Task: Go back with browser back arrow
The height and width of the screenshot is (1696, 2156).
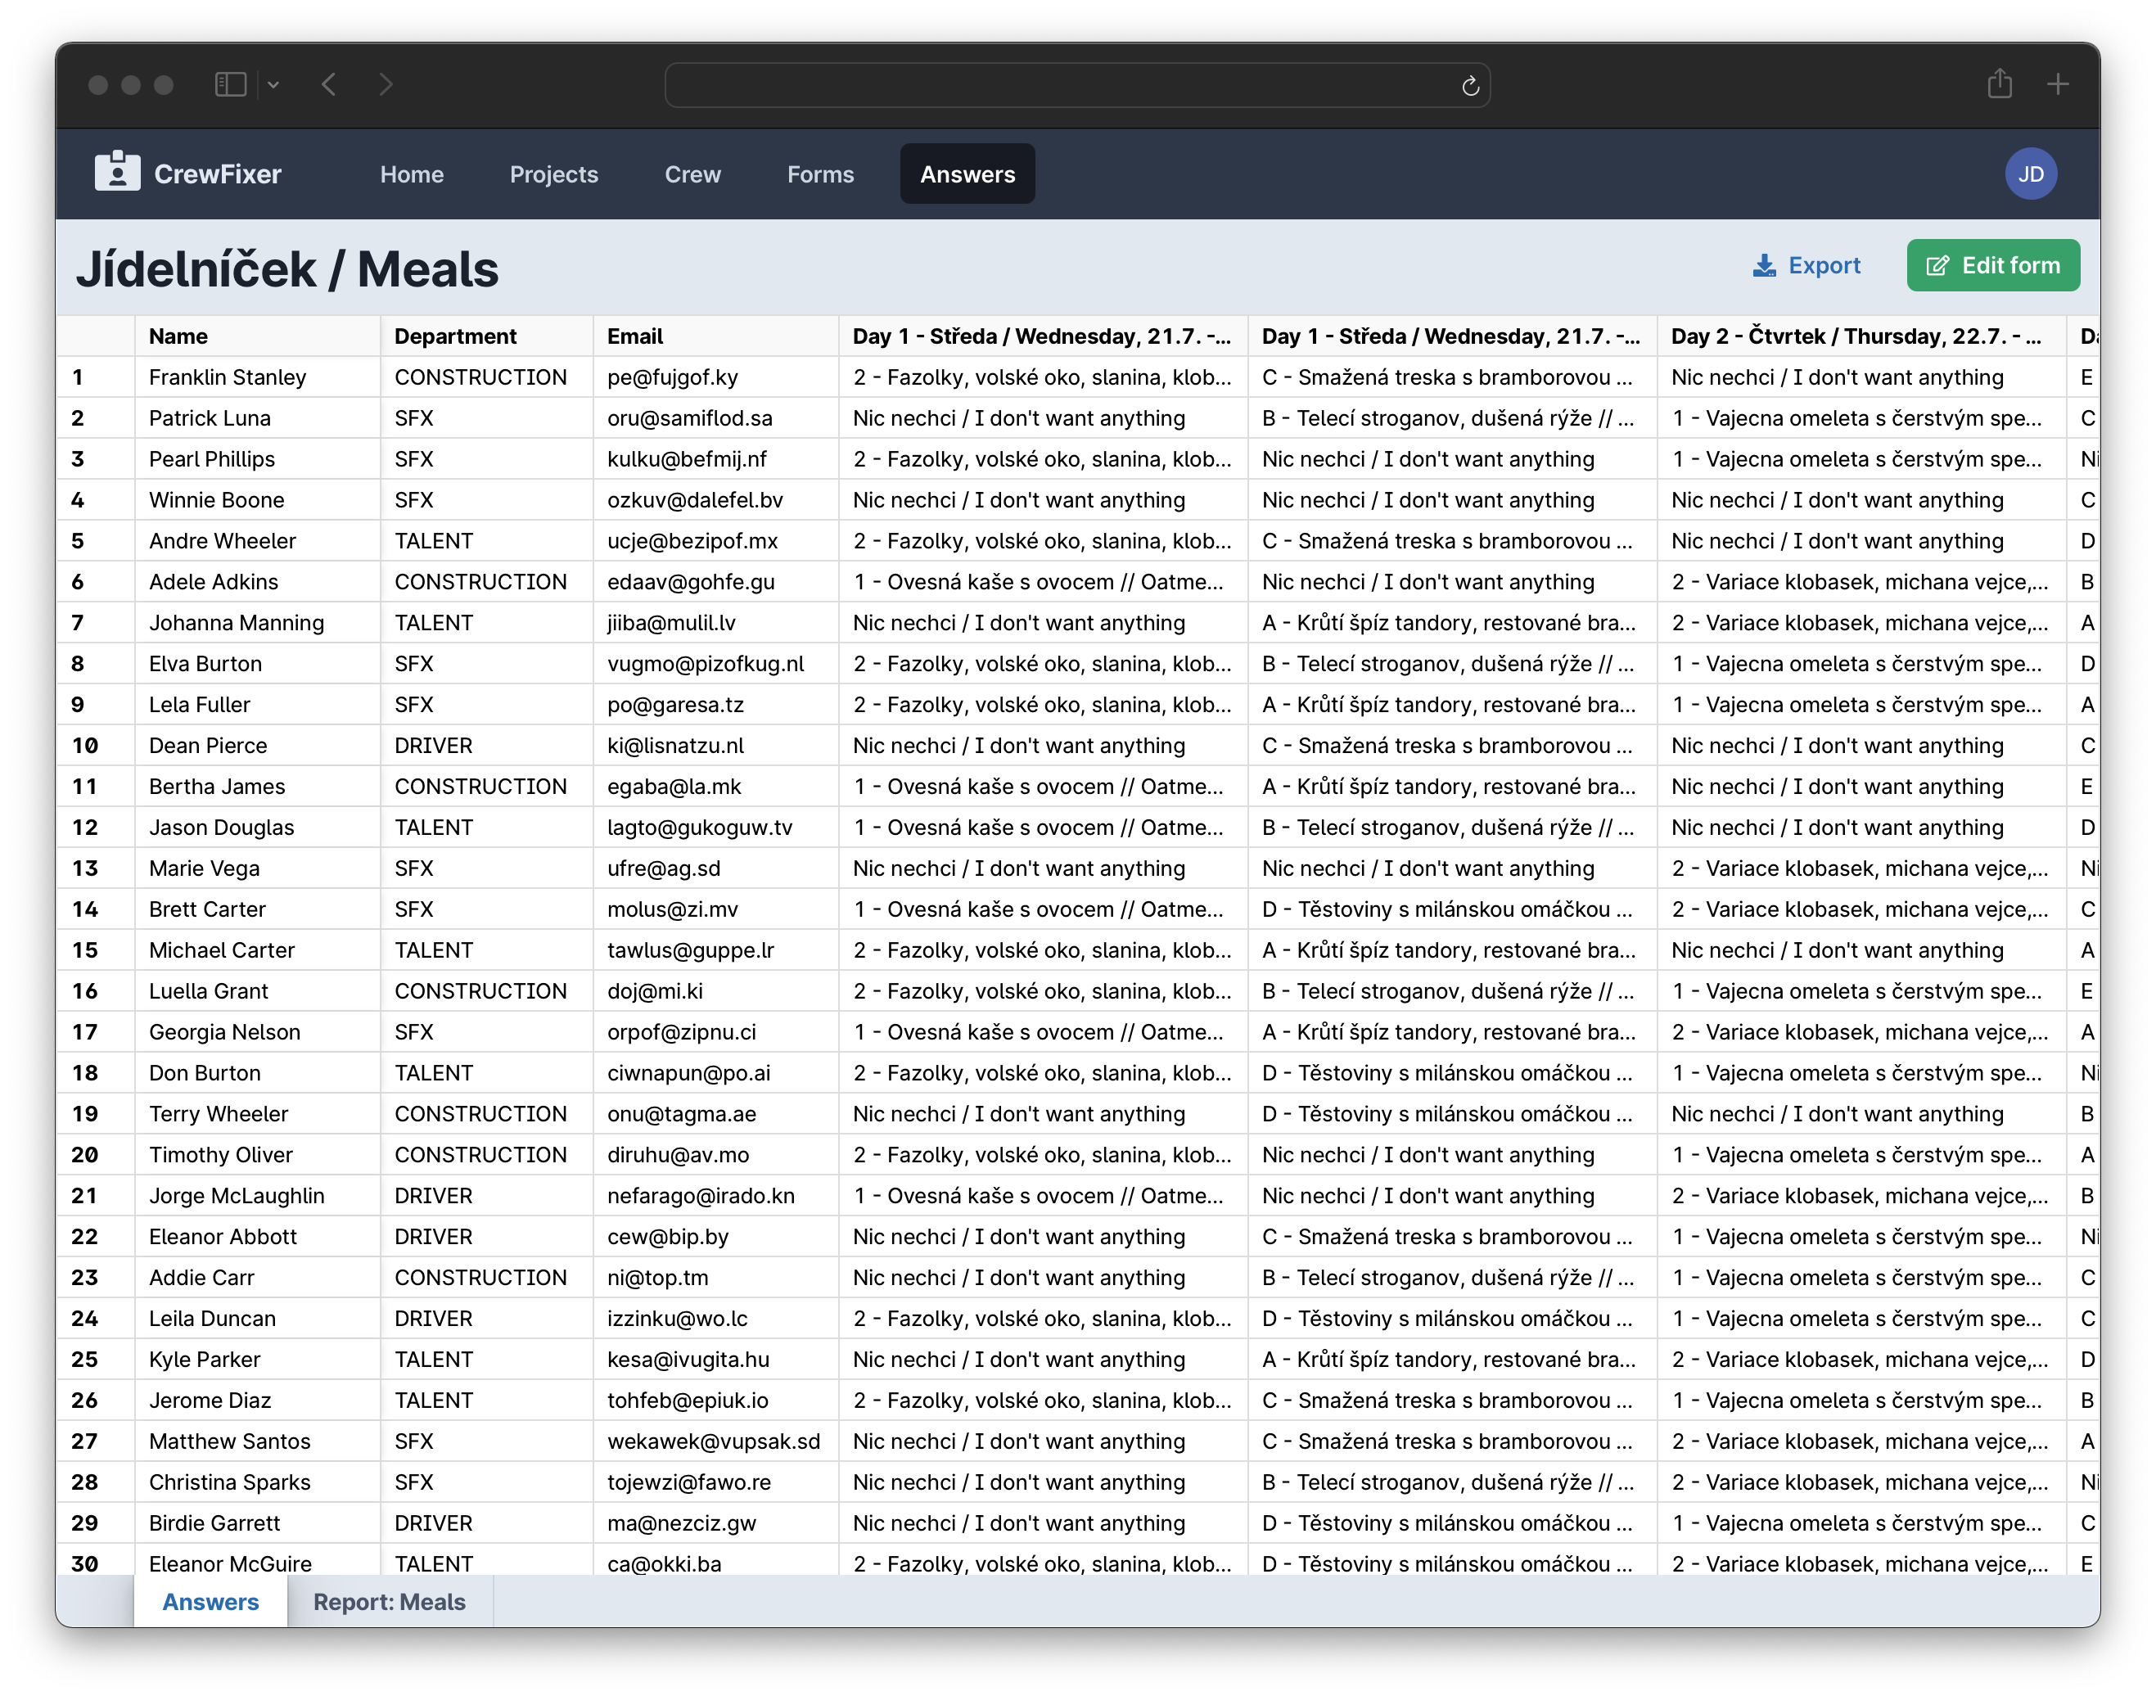Action: pos(330,84)
